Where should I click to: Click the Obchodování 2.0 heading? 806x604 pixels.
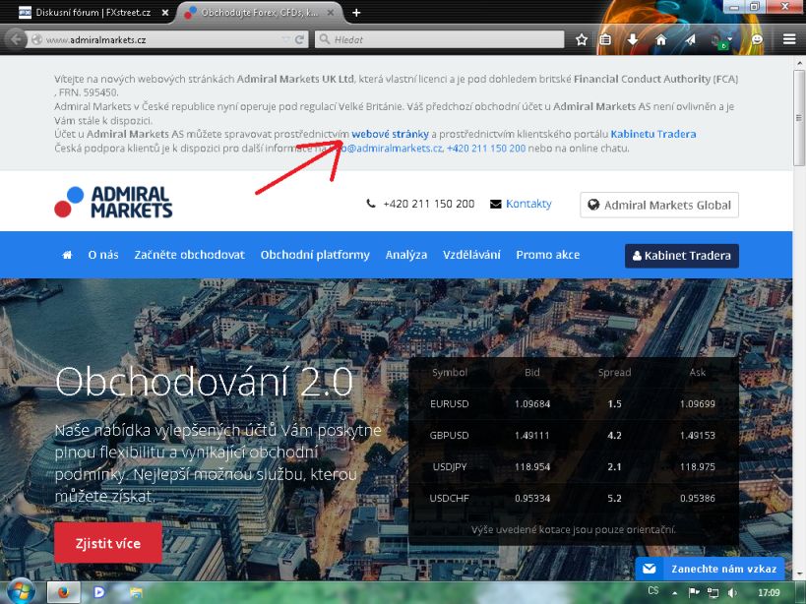pos(204,382)
